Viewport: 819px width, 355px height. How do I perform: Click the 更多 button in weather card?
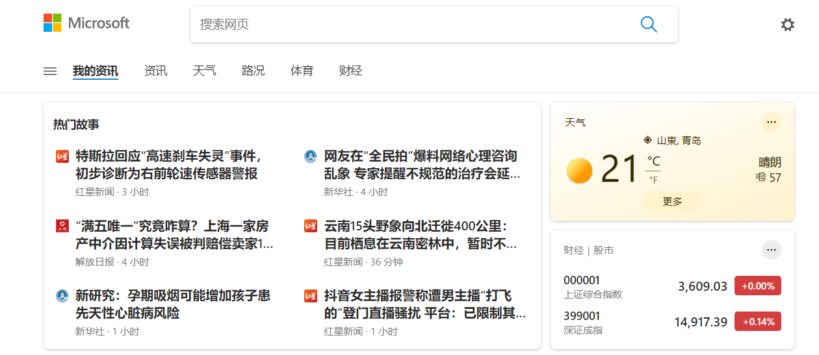click(x=672, y=201)
